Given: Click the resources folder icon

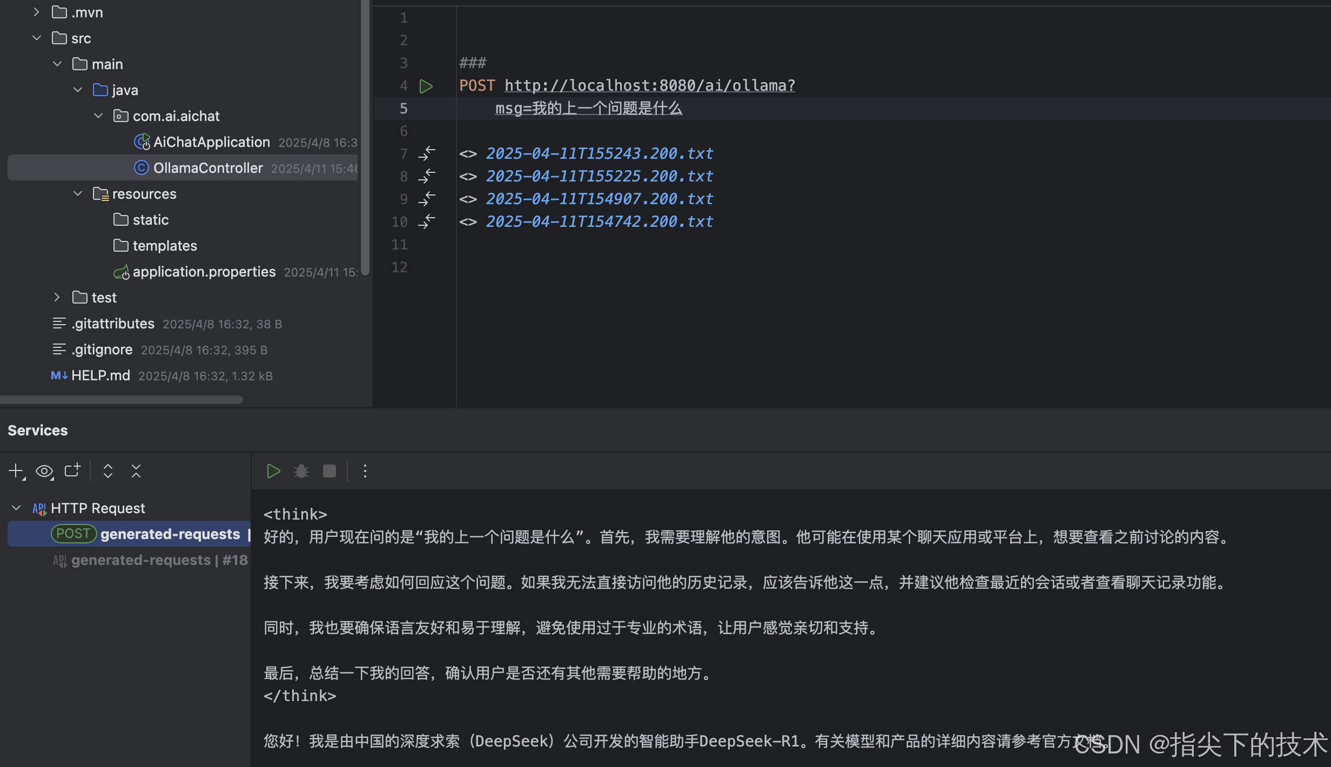Looking at the screenshot, I should pyautogui.click(x=101, y=194).
